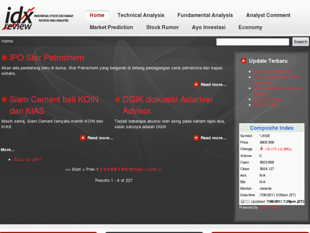
Task: Open the IPO Star Petrochem article title
Action: (46, 58)
